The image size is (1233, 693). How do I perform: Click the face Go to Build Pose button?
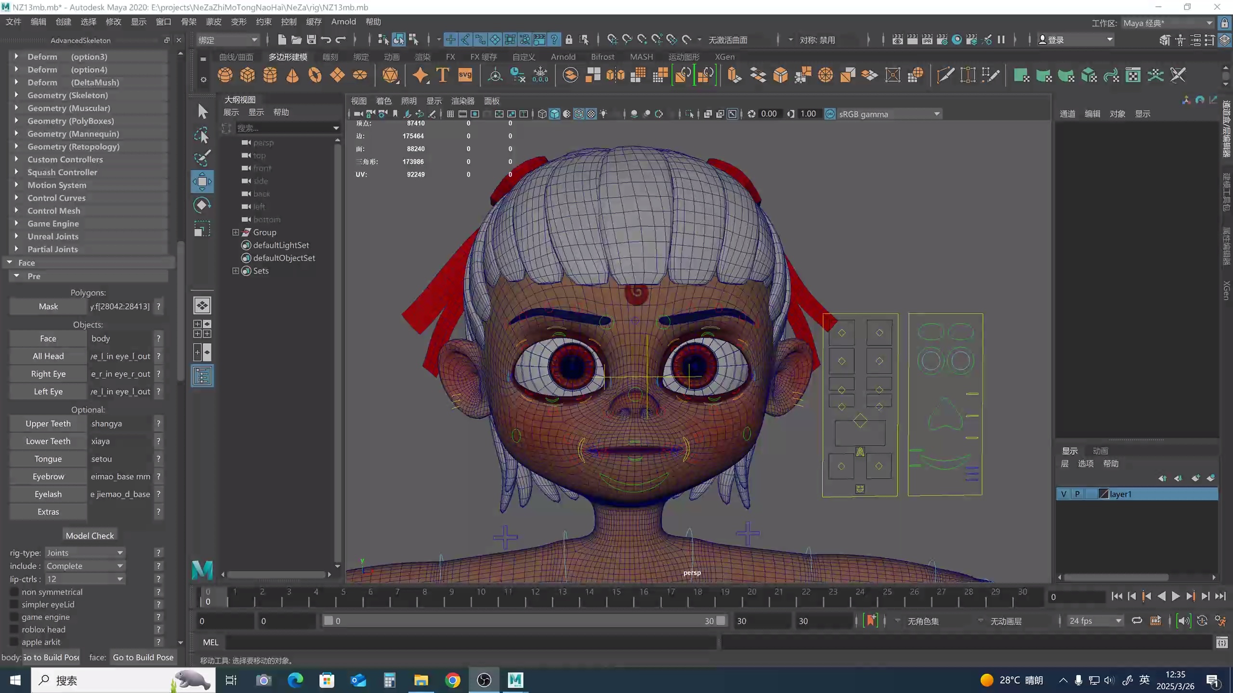pos(143,657)
